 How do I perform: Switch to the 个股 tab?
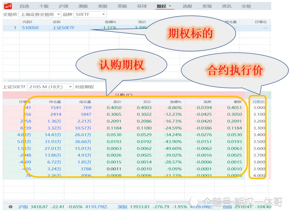click(x=44, y=6)
